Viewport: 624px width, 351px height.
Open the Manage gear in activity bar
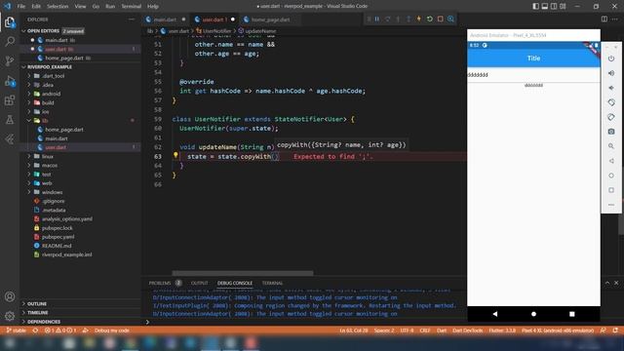(x=10, y=316)
